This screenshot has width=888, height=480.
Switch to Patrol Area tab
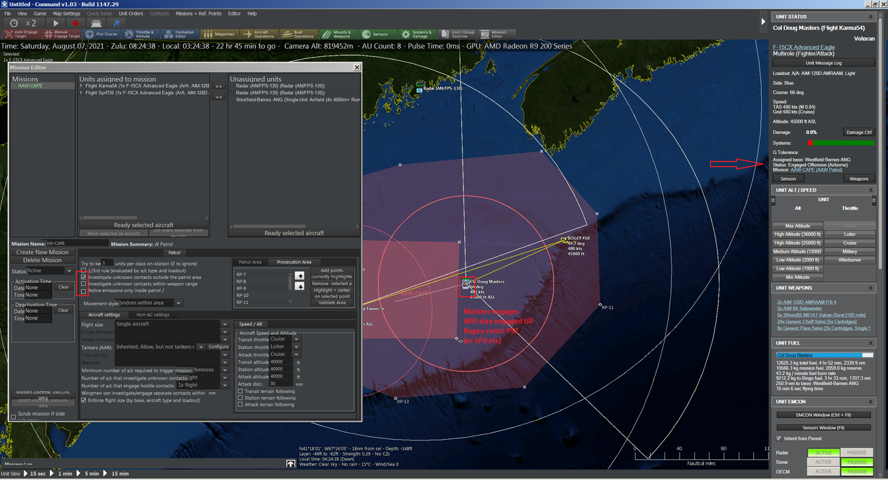(x=250, y=262)
